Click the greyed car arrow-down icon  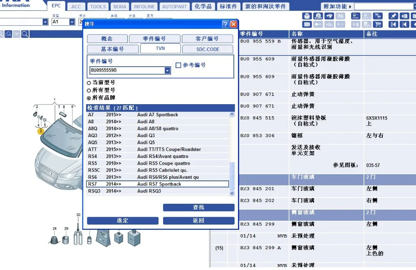[x=329, y=25]
